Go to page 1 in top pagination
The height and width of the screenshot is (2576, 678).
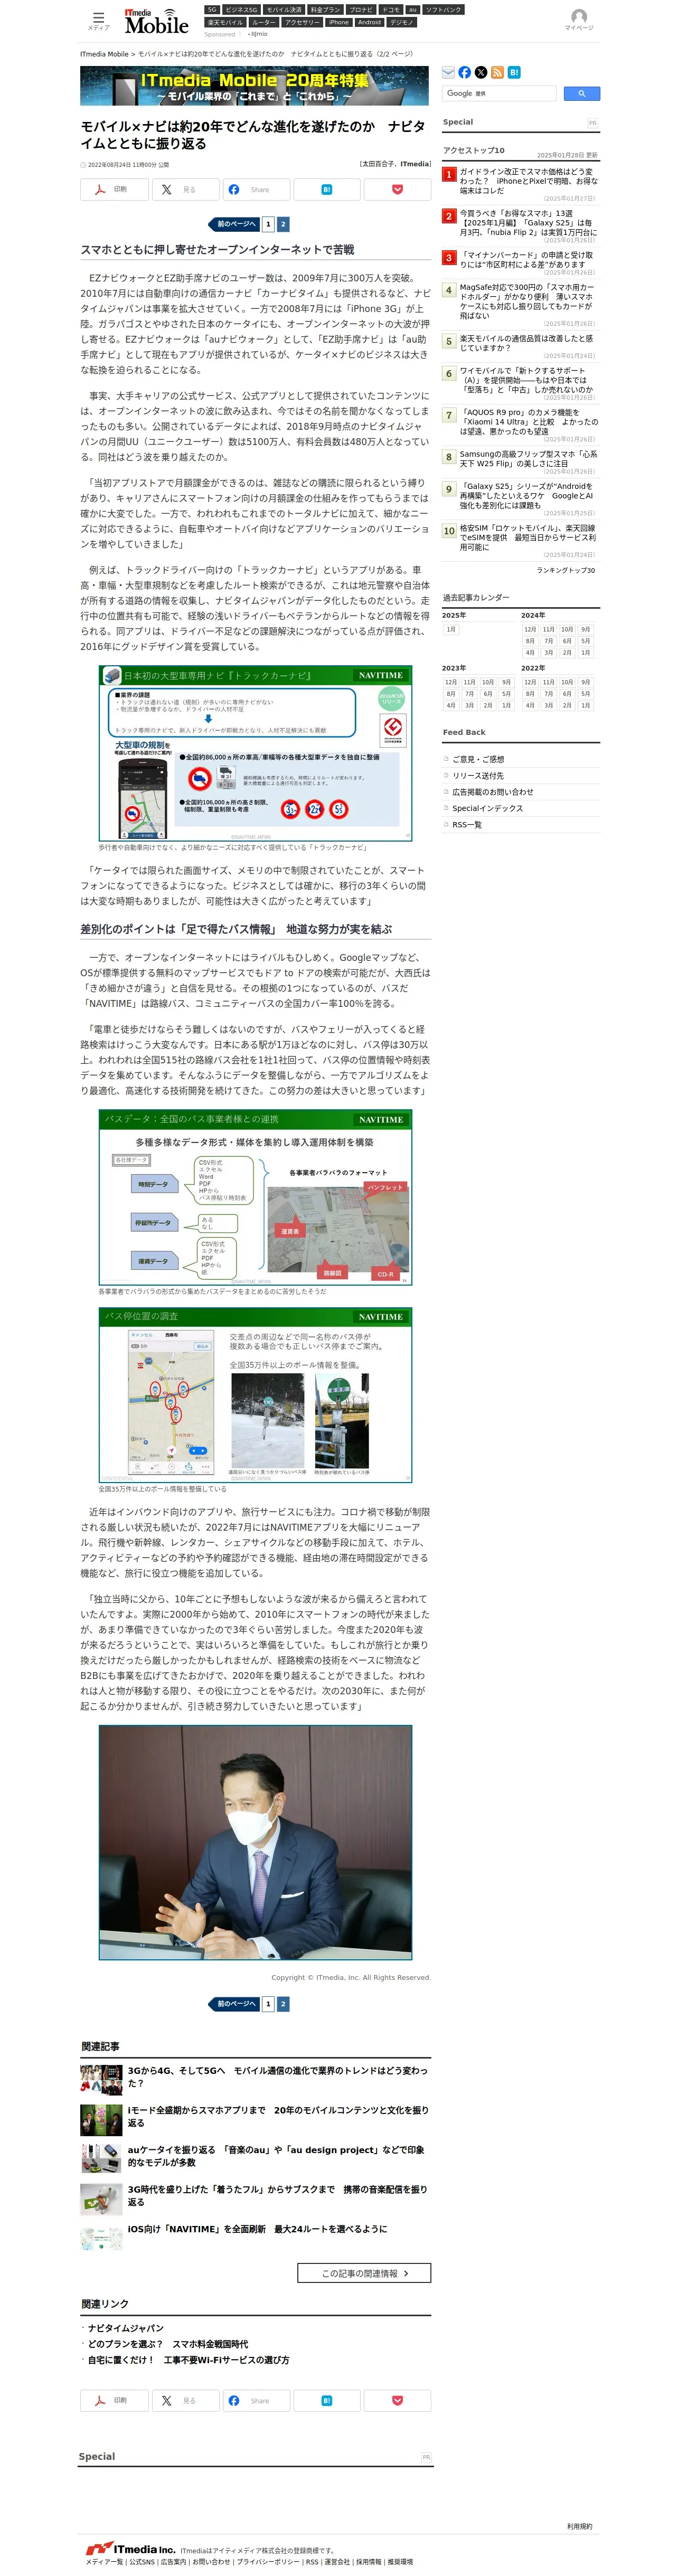268,224
